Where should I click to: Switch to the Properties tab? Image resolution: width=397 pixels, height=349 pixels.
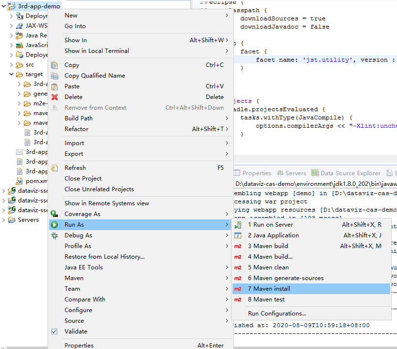tap(253, 173)
